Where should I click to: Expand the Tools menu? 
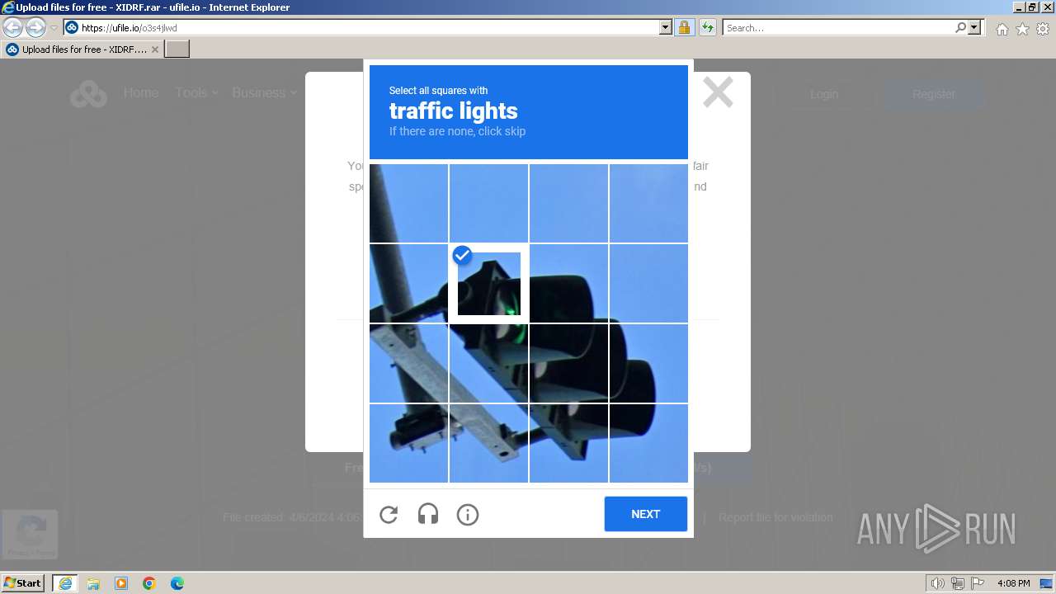[196, 92]
